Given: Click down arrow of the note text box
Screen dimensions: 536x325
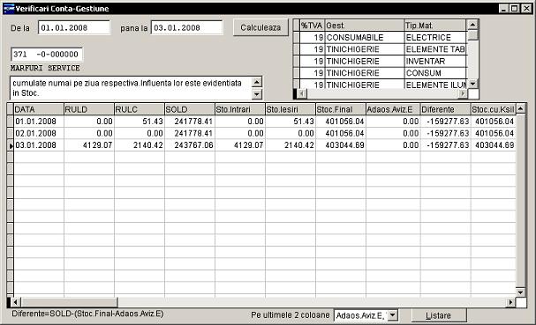Looking at the screenshot, I should (257, 94).
